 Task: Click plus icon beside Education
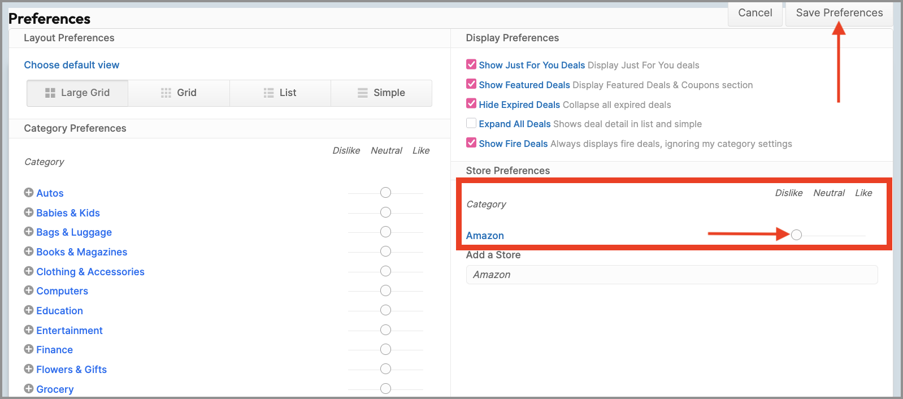(x=29, y=310)
